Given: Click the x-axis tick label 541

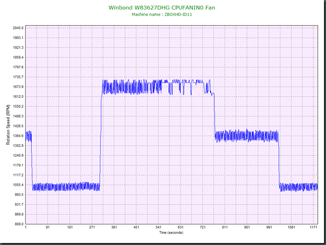Looking at the screenshot, I should pos(158,227).
